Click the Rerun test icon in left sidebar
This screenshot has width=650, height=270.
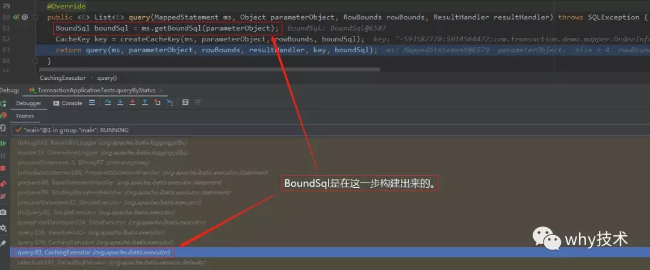(4, 103)
